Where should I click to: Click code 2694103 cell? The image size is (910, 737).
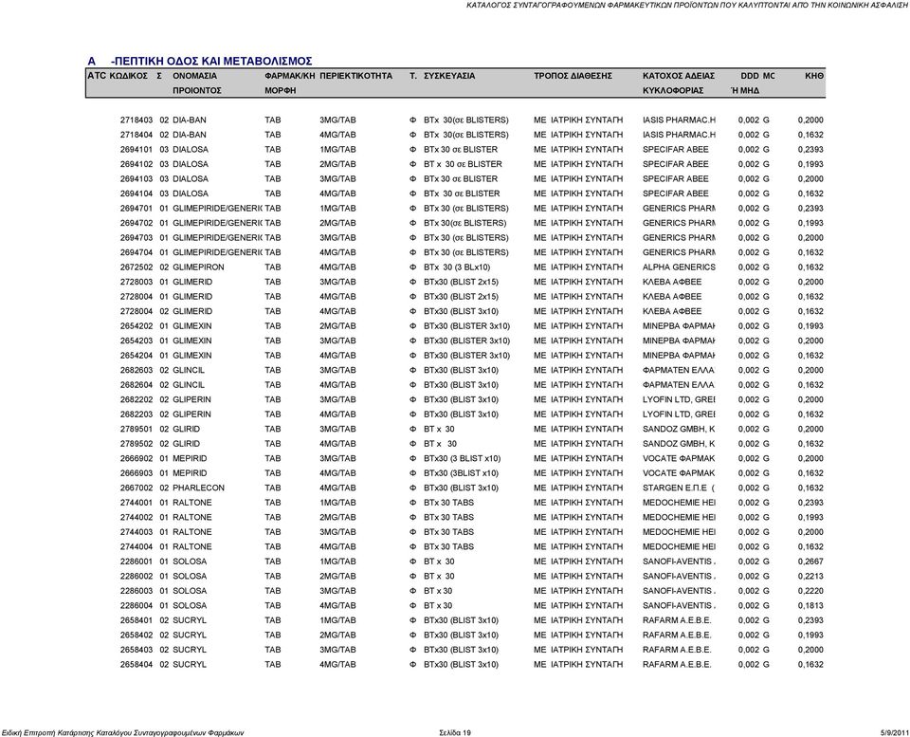pyautogui.click(x=136, y=179)
